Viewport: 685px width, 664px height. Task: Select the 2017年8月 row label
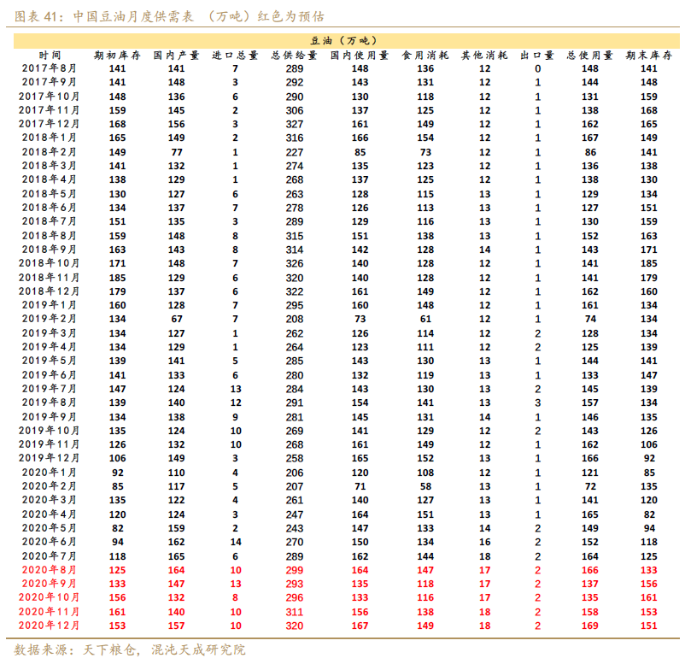point(49,68)
